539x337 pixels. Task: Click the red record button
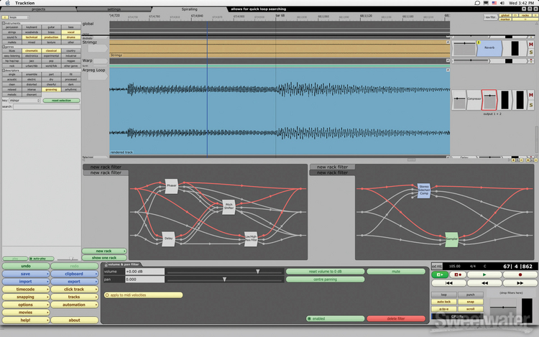[x=520, y=274]
